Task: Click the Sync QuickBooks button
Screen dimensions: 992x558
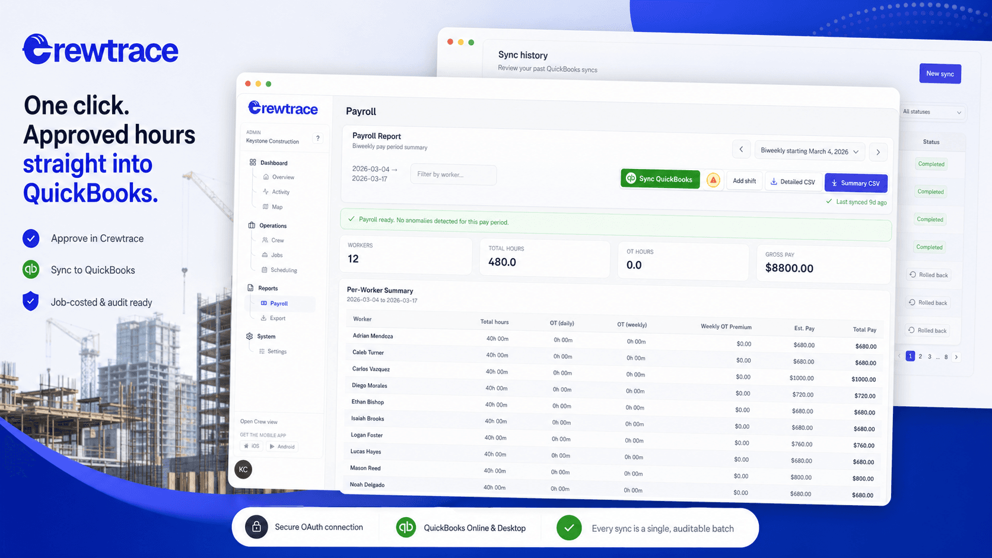Action: 660,178
